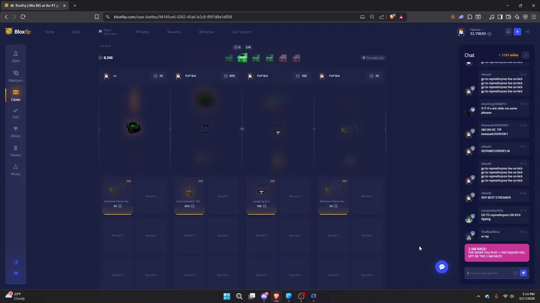Toggle the browser sidebar panel
The width and height of the screenshot is (540, 303).
(x=500, y=17)
